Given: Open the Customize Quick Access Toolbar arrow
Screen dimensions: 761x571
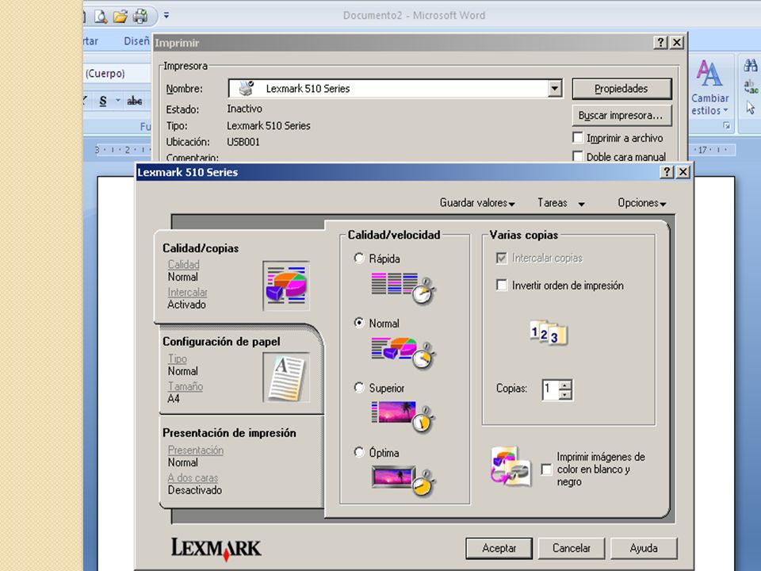Looking at the screenshot, I should tap(166, 16).
